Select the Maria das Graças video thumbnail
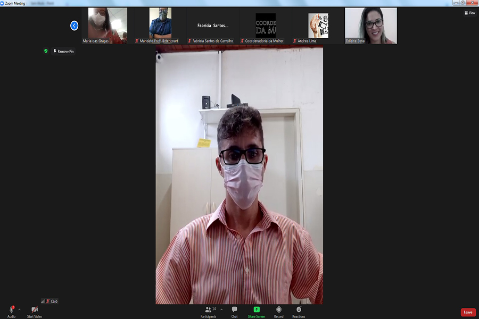The height and width of the screenshot is (319, 479). click(108, 25)
